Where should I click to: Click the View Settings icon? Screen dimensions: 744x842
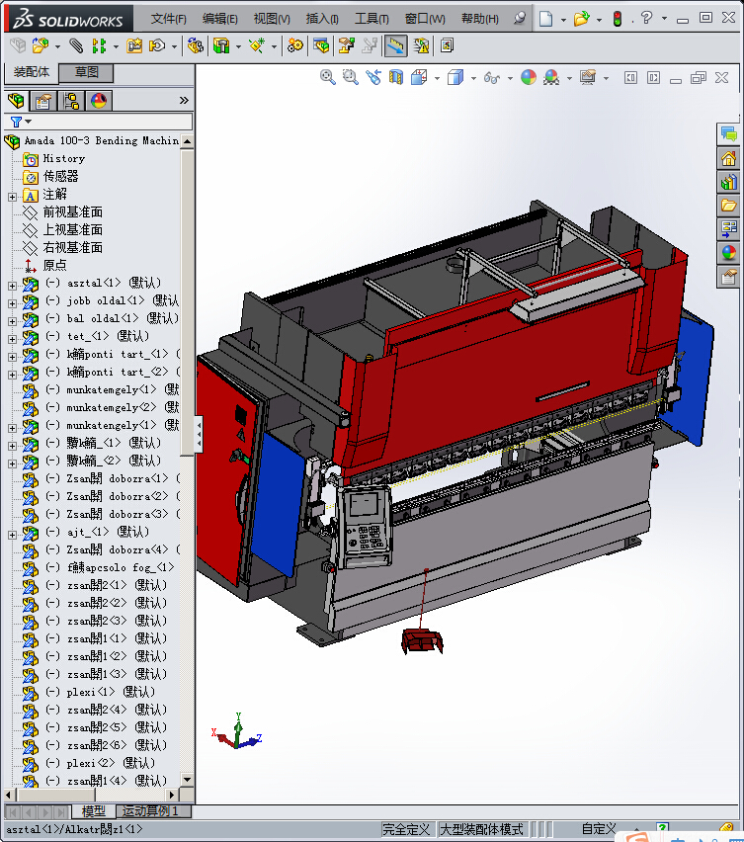[588, 77]
